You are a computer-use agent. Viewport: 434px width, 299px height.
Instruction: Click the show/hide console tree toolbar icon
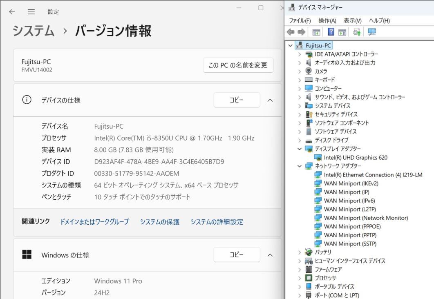point(316,32)
